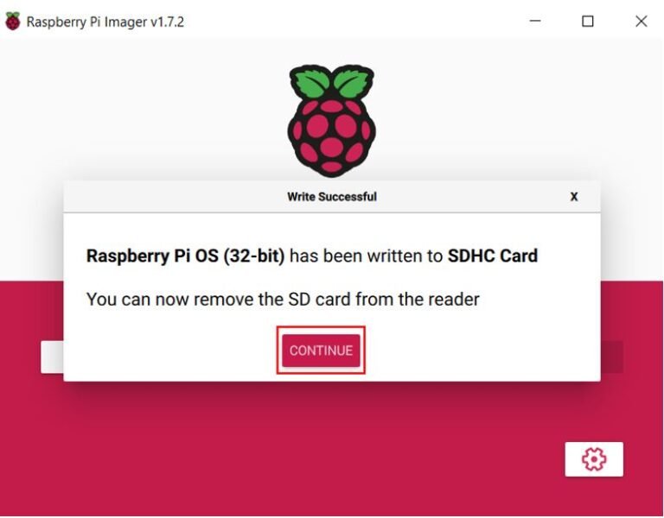Click the 'Write Successful' dialog title
The height and width of the screenshot is (518, 664).
(332, 197)
